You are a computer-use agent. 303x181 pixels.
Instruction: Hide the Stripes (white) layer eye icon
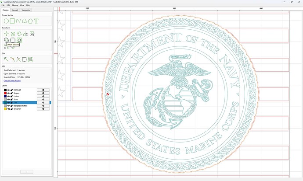coord(8,106)
